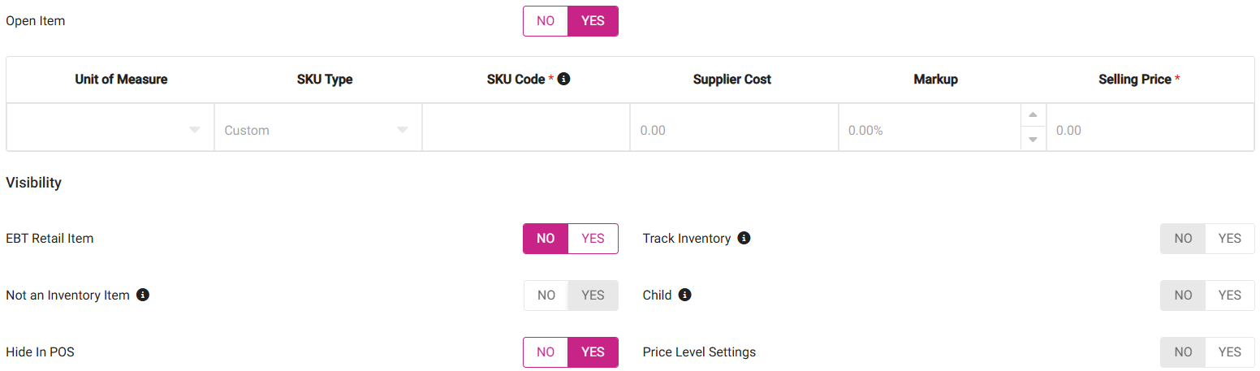Set Hide In POS to NO

(x=546, y=352)
